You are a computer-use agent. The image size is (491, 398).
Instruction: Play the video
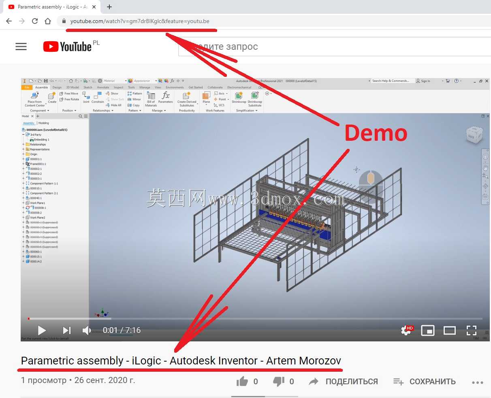pyautogui.click(x=42, y=330)
